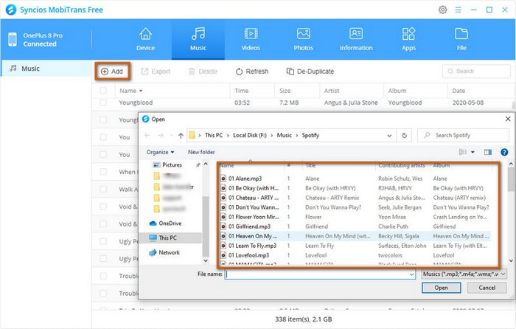516x329 pixels.
Task: Go to the Photos tab
Action: coord(304,40)
